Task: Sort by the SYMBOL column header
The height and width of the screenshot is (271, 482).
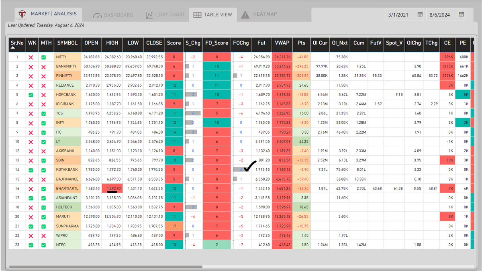Action: (x=67, y=43)
